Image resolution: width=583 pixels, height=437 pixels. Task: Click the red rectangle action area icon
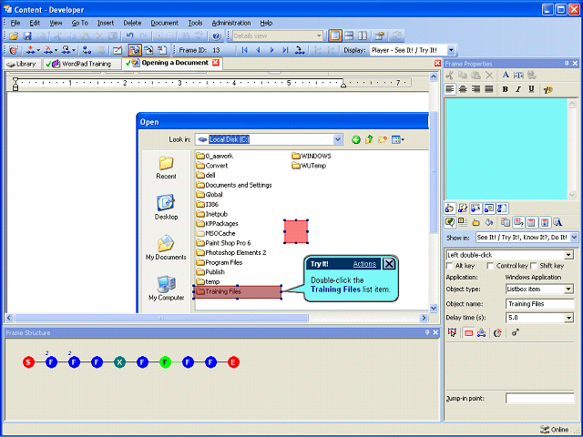pos(468,333)
